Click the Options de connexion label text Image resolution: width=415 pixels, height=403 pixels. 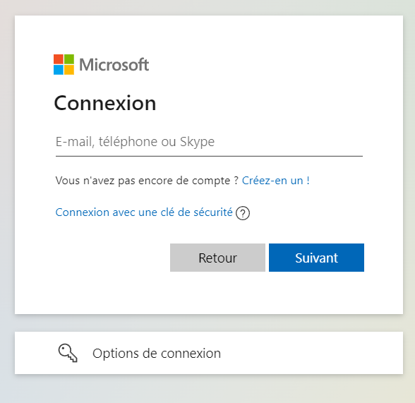(157, 354)
